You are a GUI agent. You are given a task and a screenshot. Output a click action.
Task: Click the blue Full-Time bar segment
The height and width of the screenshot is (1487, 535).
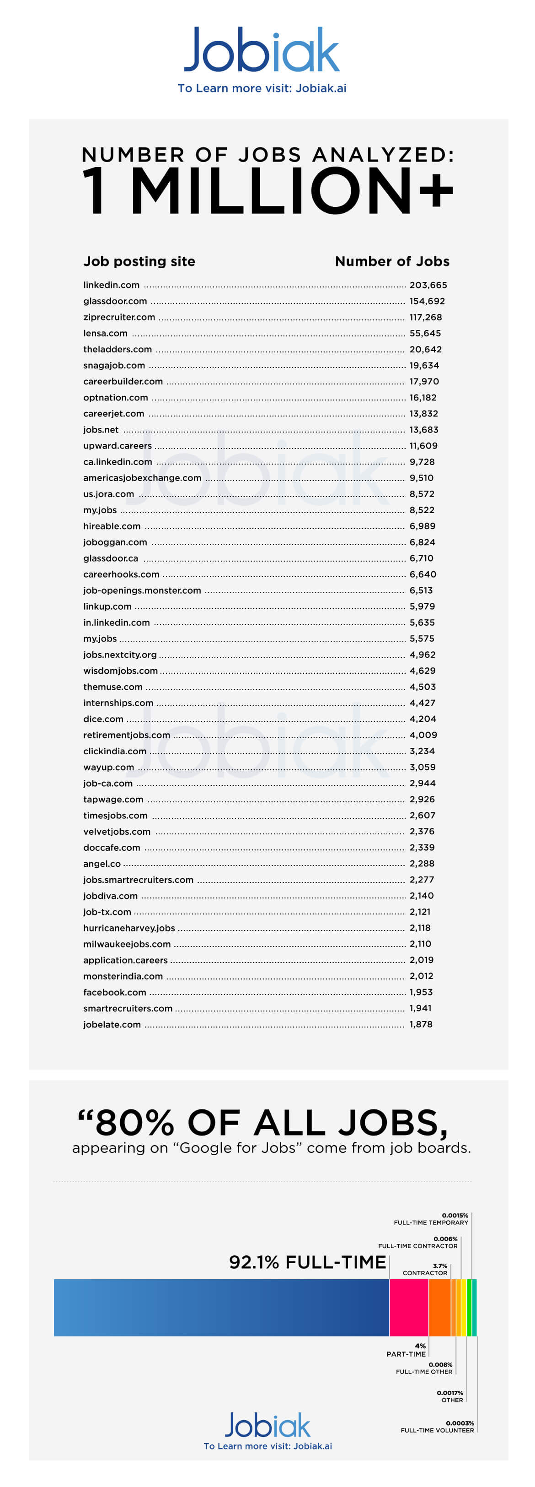click(221, 1308)
